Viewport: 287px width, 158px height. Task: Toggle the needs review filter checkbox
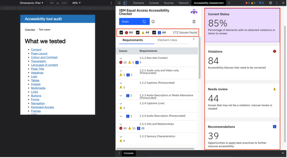(138, 32)
